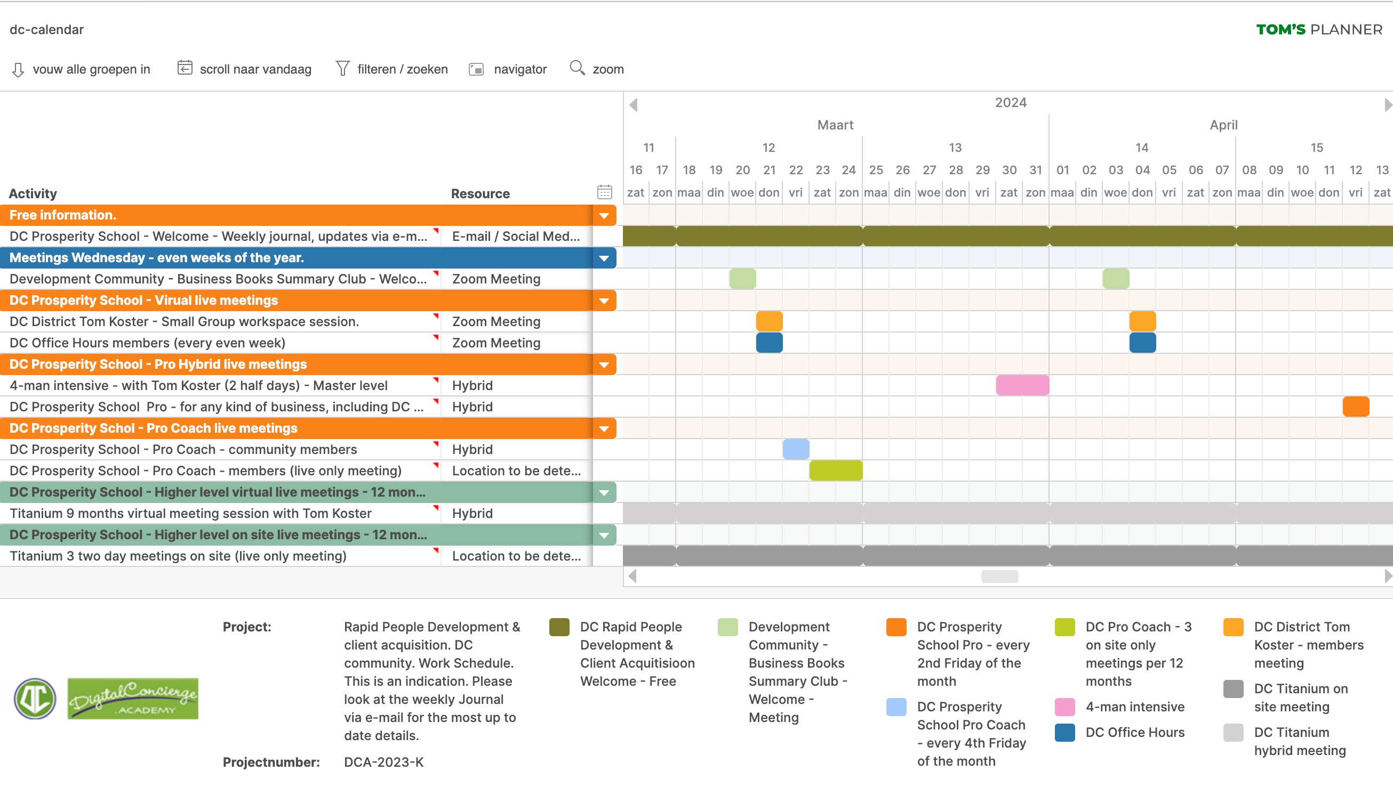Select the pink 4-man intensive bar
Screen dimensions: 1393x795
[x=1022, y=385]
